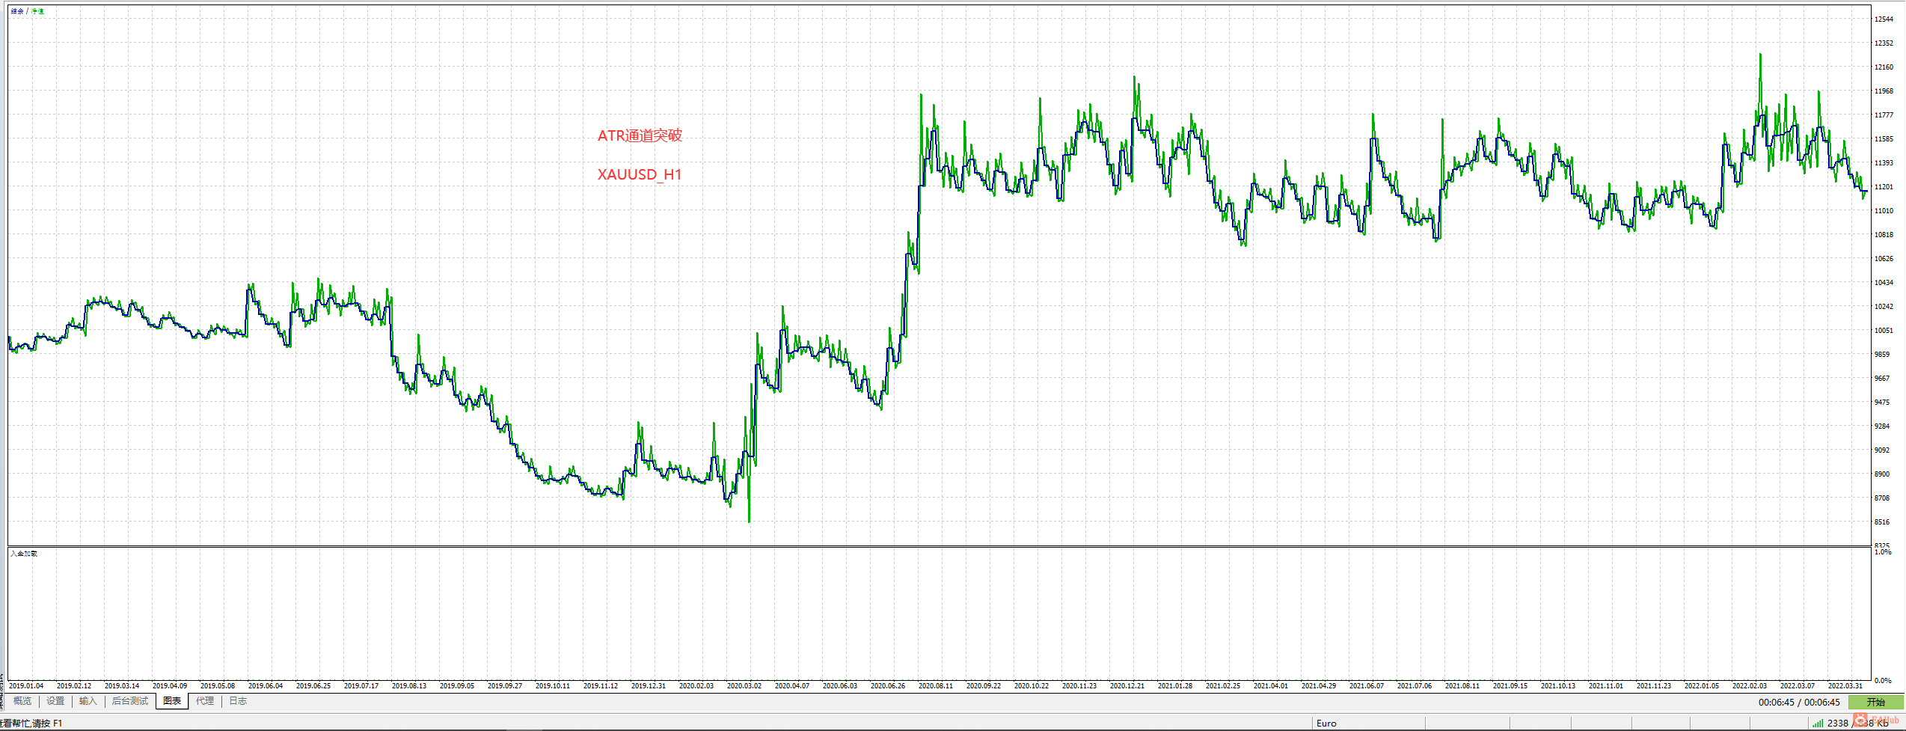Click the connection signal bars icon
The image size is (1906, 731).
coord(1817,723)
